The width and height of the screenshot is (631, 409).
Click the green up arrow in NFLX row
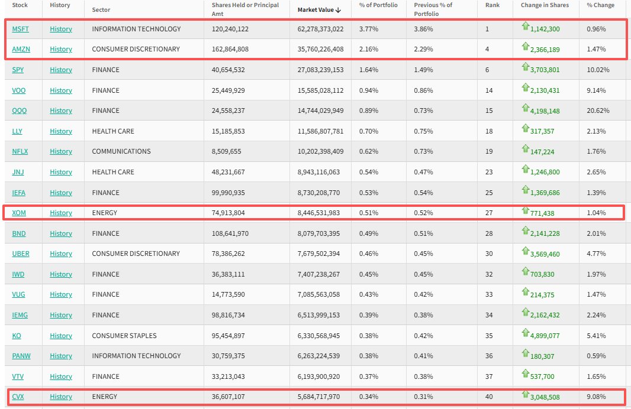524,148
